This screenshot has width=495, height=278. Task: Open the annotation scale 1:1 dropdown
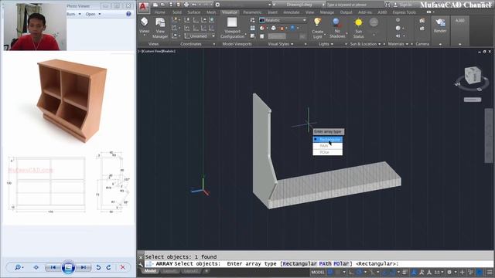click(439, 272)
